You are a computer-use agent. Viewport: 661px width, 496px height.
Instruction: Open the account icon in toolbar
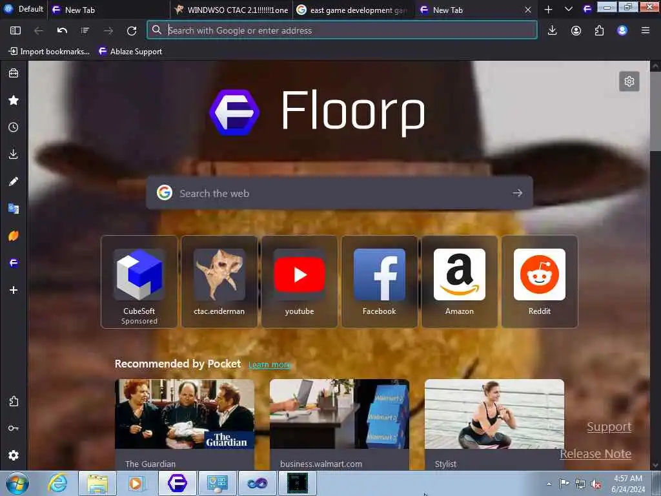pos(576,30)
